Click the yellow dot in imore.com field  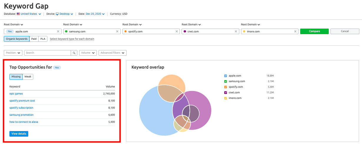[244, 31]
